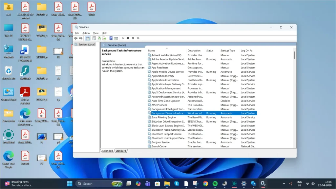The width and height of the screenshot is (336, 189).
Task: Export the services list
Action: coord(105,38)
